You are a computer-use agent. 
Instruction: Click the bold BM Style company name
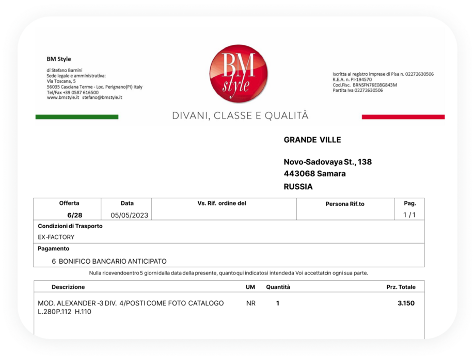[x=59, y=59]
